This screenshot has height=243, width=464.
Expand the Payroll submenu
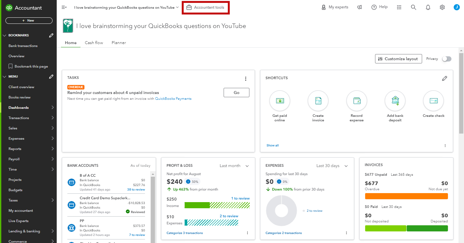(x=53, y=159)
